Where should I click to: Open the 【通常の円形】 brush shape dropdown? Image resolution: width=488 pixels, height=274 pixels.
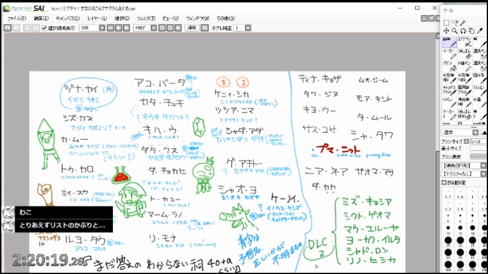(x=483, y=166)
